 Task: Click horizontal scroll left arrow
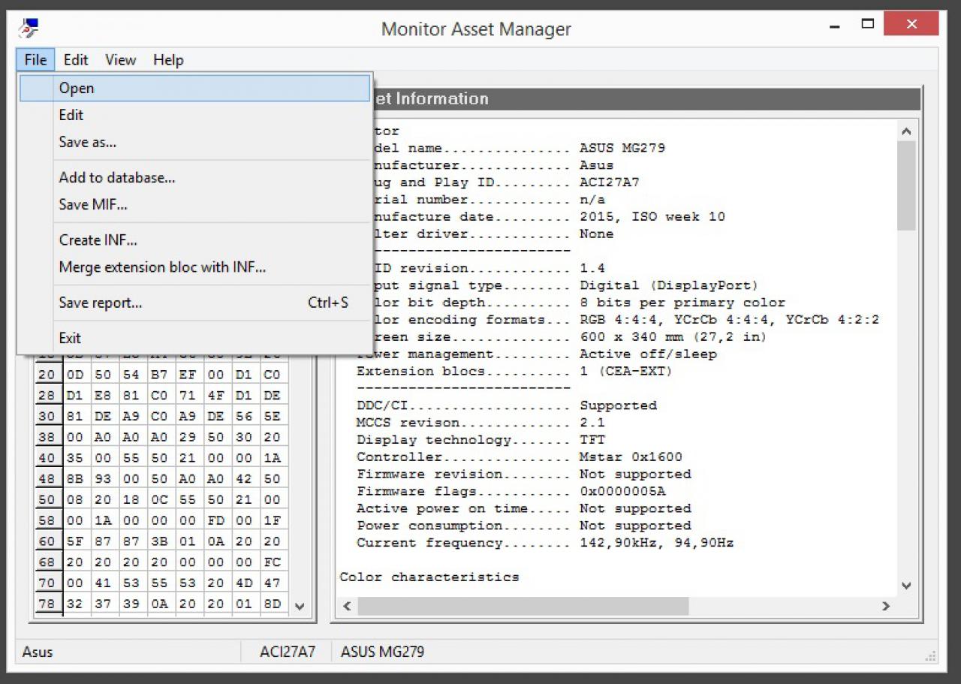(347, 605)
